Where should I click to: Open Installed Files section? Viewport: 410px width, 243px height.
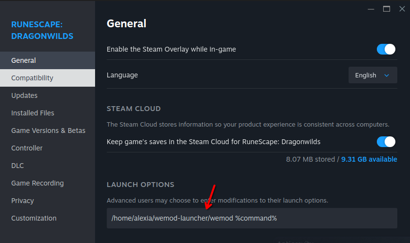33,113
